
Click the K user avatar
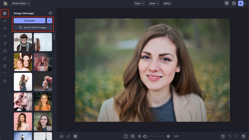coord(241,3)
